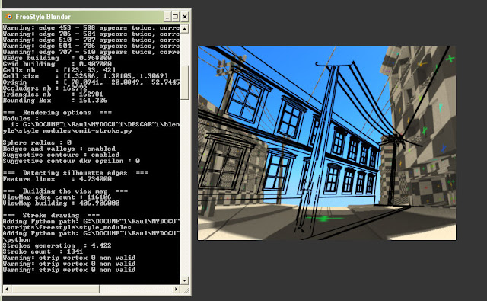Viewport: 487px width, 301px height.
Task: Click the console vertical scrollbar up arrow
Action: tap(184, 29)
